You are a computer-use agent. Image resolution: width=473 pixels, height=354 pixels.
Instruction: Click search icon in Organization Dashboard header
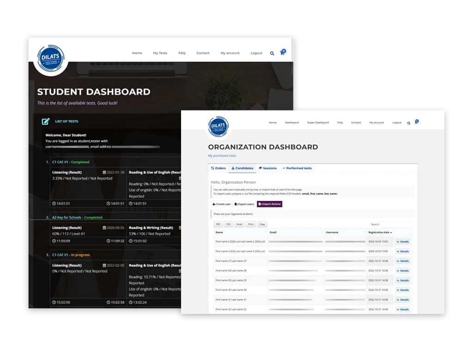pos(409,123)
